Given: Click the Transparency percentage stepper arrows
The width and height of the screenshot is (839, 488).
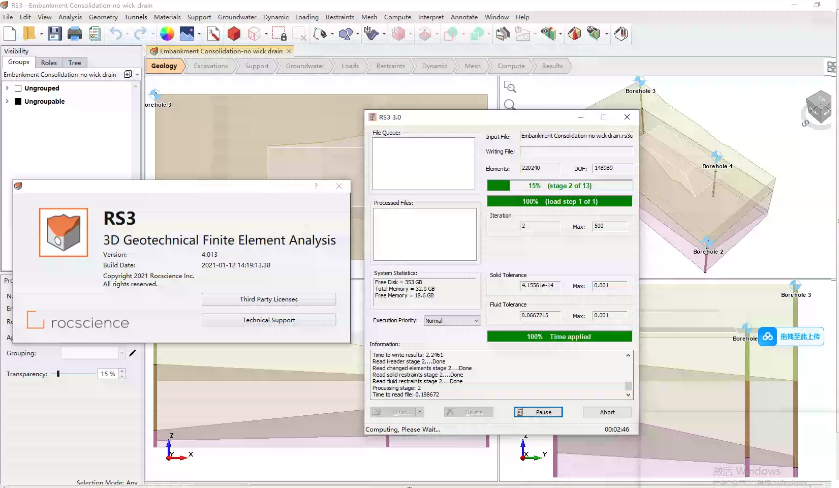Looking at the screenshot, I should coord(122,374).
